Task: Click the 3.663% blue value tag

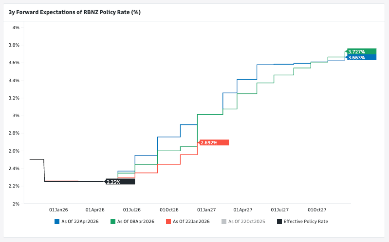Action: [361, 57]
